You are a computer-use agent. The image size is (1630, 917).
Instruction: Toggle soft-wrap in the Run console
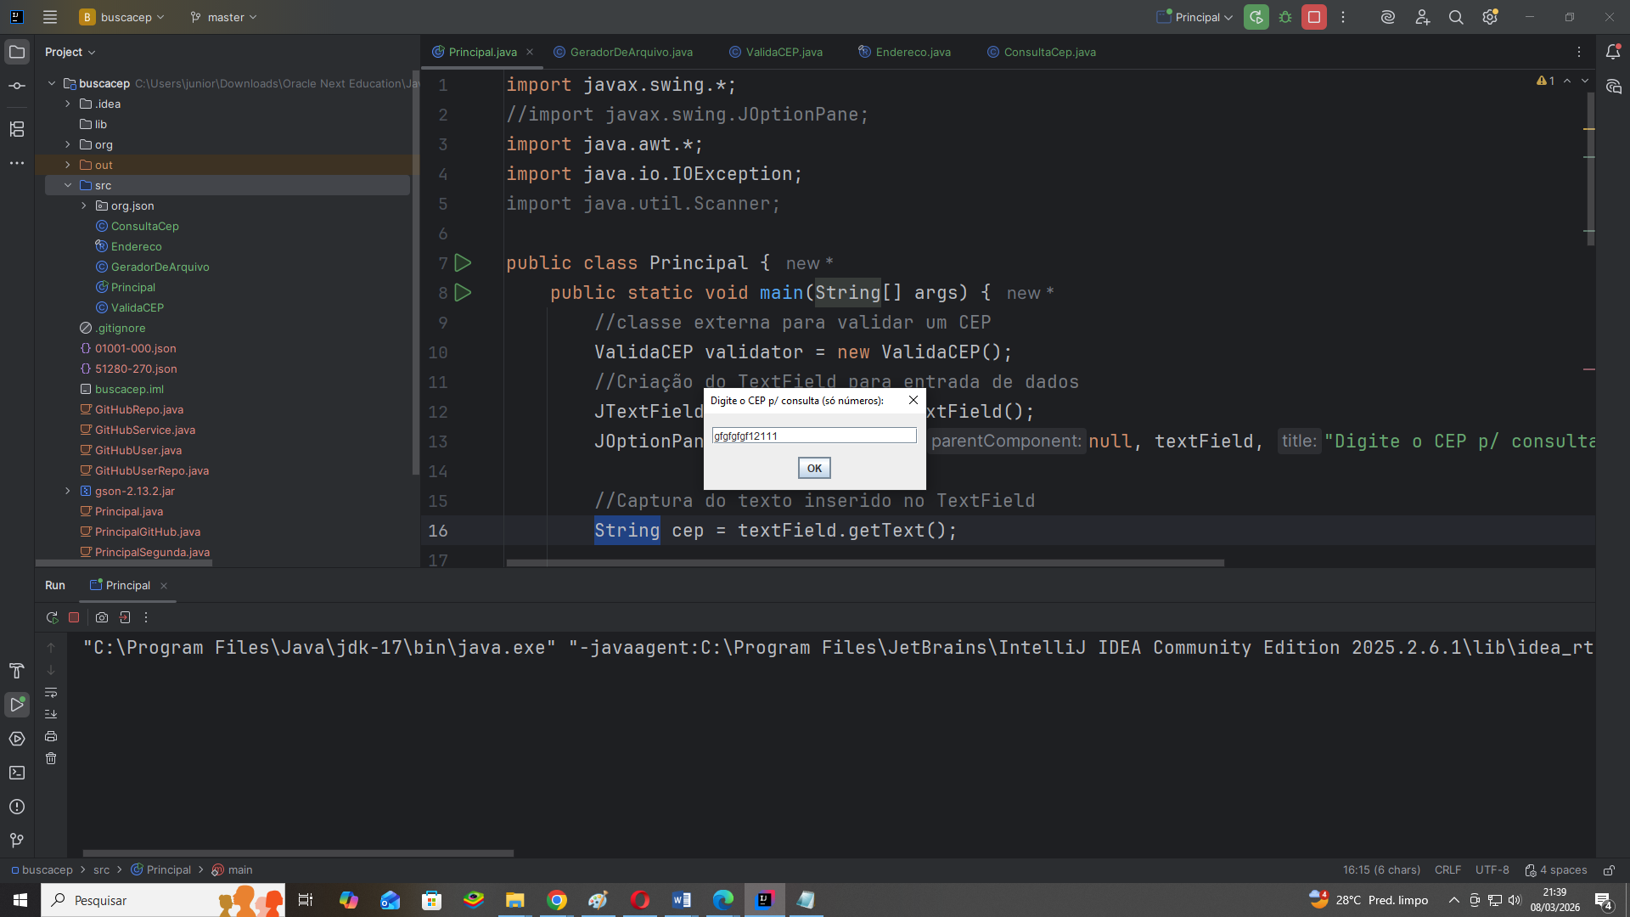[51, 692]
